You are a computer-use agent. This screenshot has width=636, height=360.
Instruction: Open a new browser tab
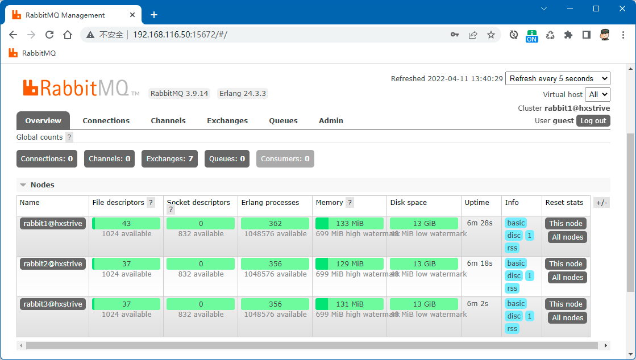[x=153, y=15]
